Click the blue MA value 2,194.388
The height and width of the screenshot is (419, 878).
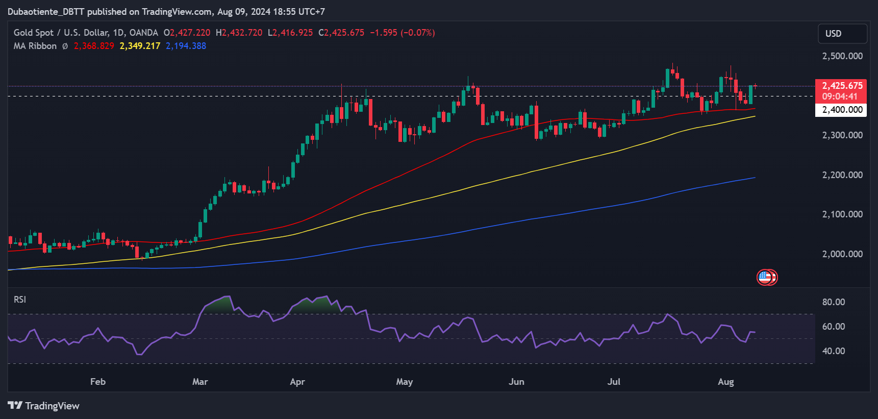click(186, 46)
